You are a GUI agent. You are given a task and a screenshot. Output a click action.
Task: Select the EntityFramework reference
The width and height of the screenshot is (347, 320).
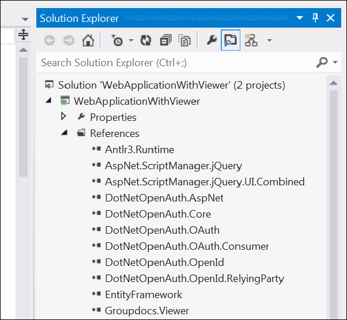point(144,295)
